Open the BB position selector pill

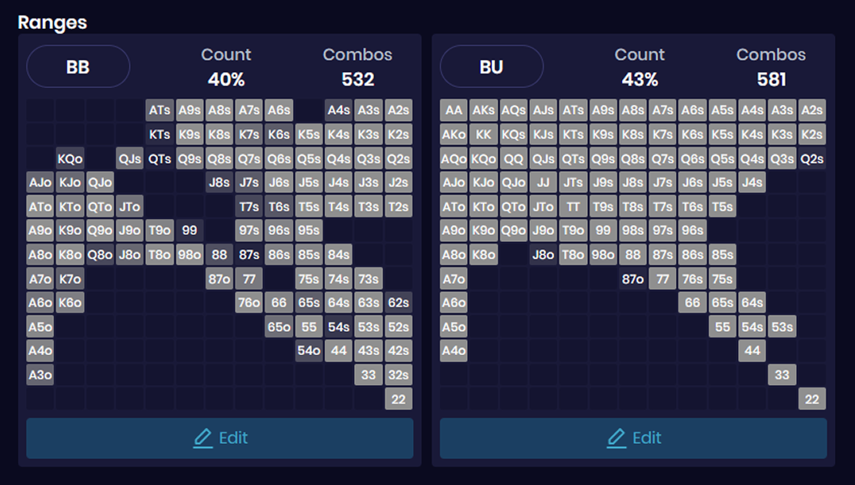78,67
